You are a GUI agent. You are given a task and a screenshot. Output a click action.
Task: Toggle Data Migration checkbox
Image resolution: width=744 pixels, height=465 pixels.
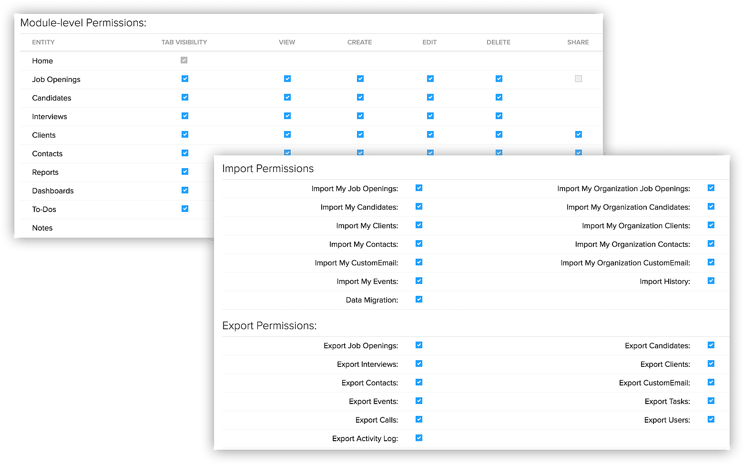point(419,299)
